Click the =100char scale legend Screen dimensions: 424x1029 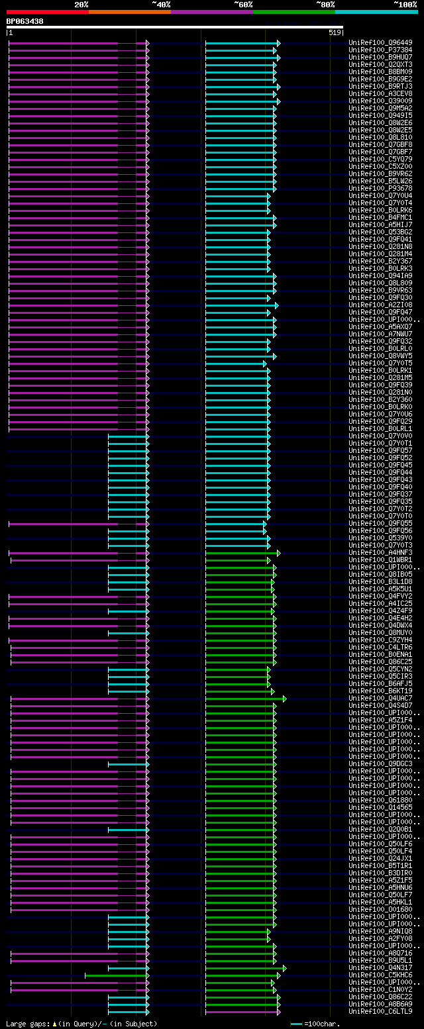(316, 1024)
